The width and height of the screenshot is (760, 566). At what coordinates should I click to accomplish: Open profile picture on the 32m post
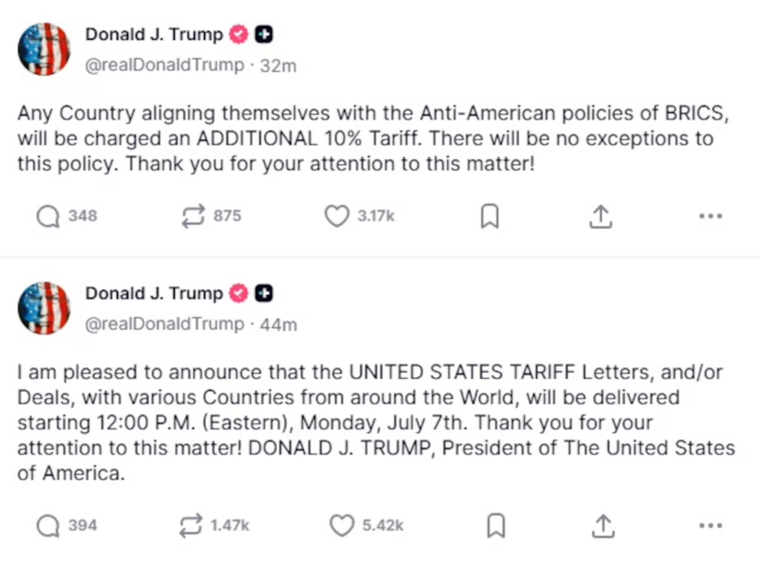click(44, 49)
